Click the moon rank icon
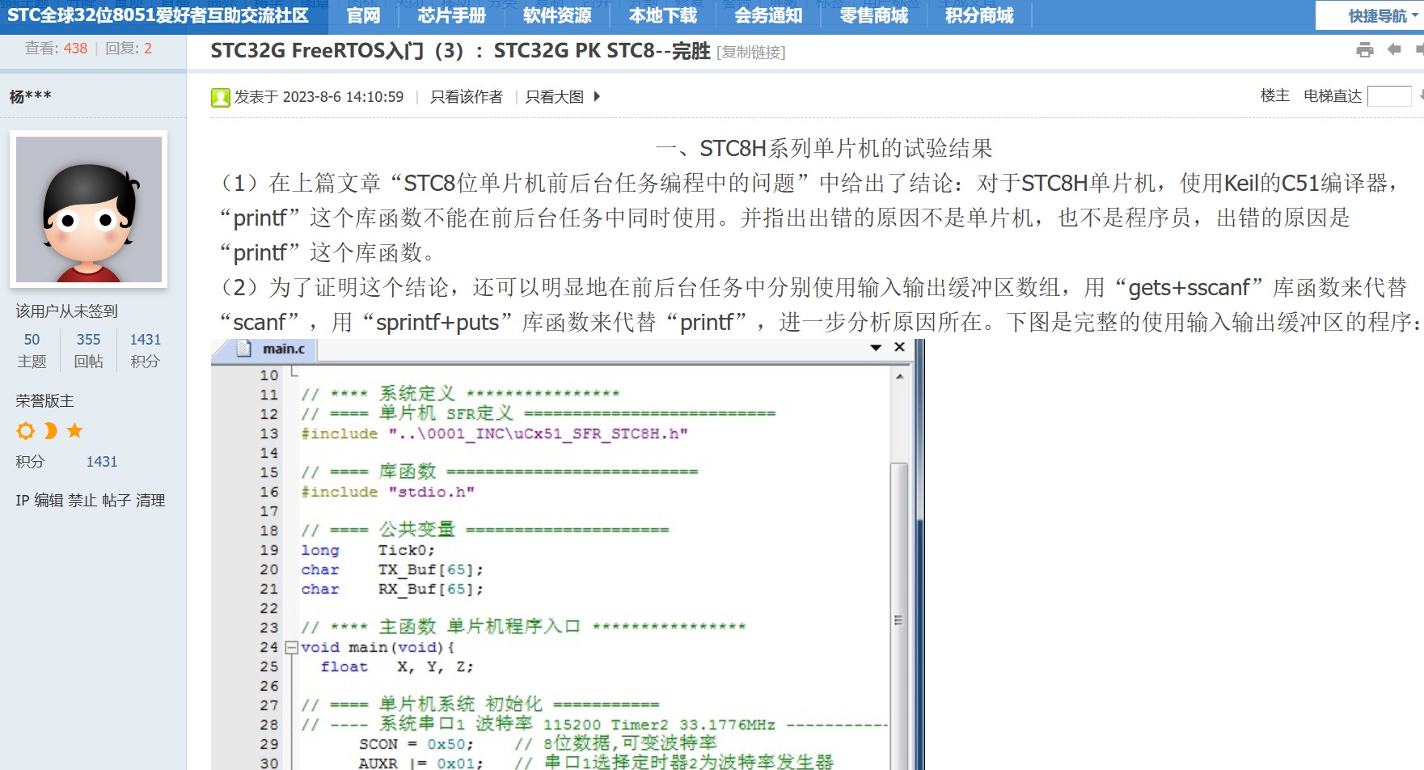Image resolution: width=1424 pixels, height=770 pixels. [x=50, y=431]
